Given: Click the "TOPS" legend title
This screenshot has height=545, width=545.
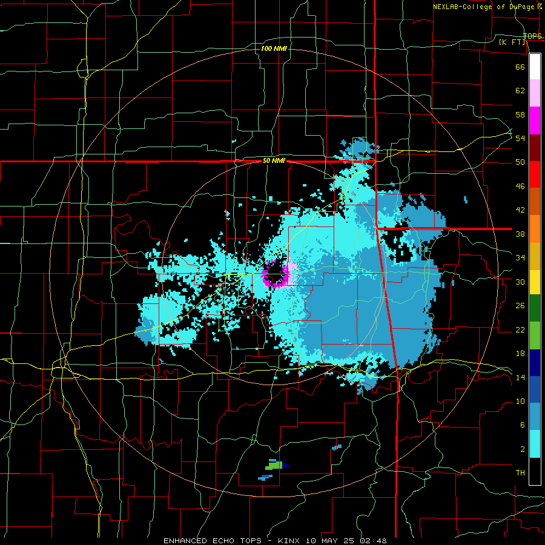Looking at the screenshot, I should tap(533, 36).
